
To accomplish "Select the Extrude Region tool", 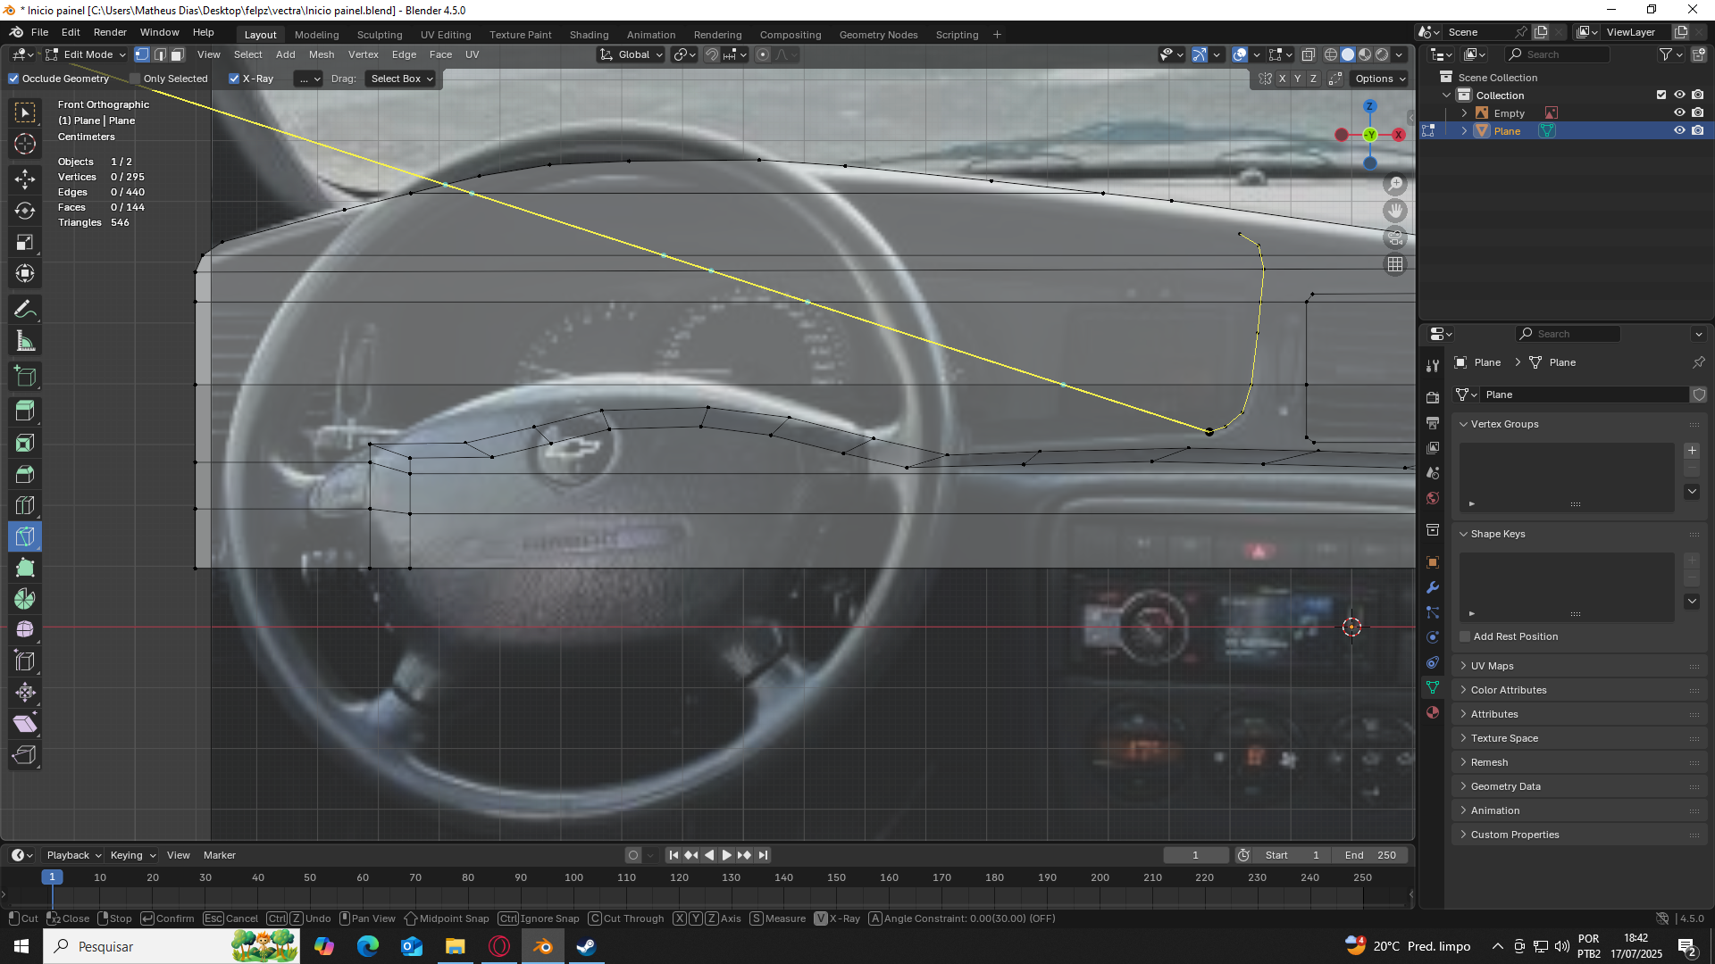I will [x=25, y=411].
